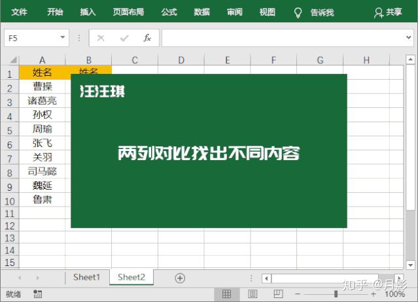418x302 pixels.
Task: Click the vertical scrollbar down arrow
Action: click(x=411, y=265)
